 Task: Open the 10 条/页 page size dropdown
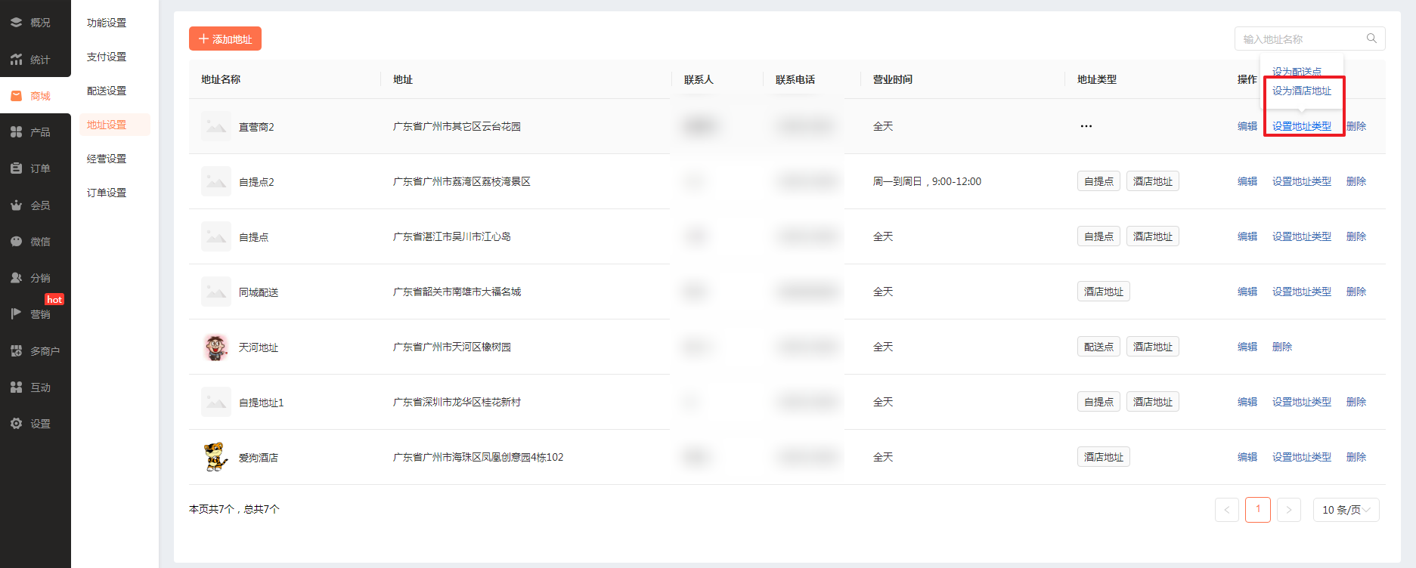1346,510
